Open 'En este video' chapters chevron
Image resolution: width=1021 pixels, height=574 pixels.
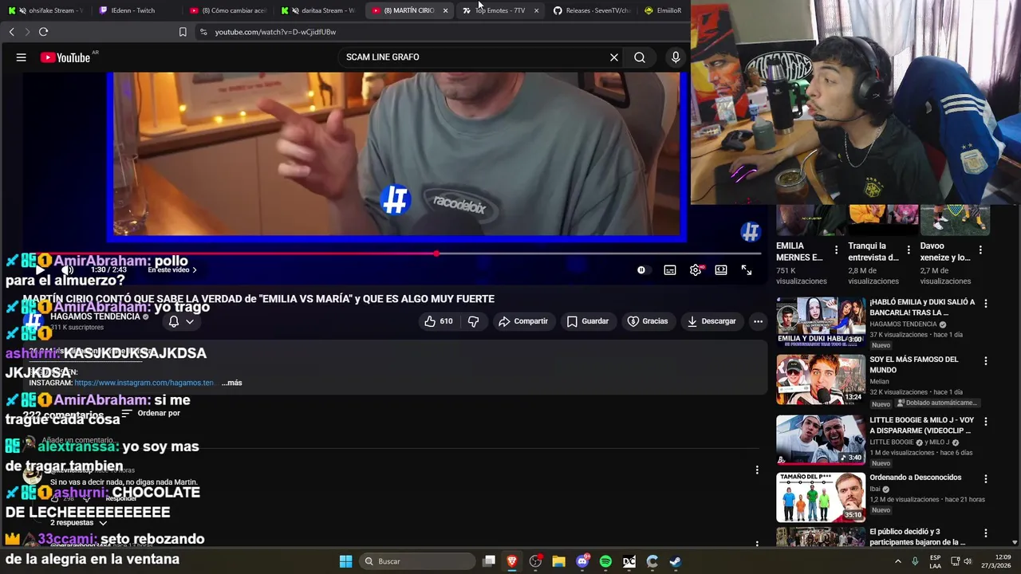[194, 270]
